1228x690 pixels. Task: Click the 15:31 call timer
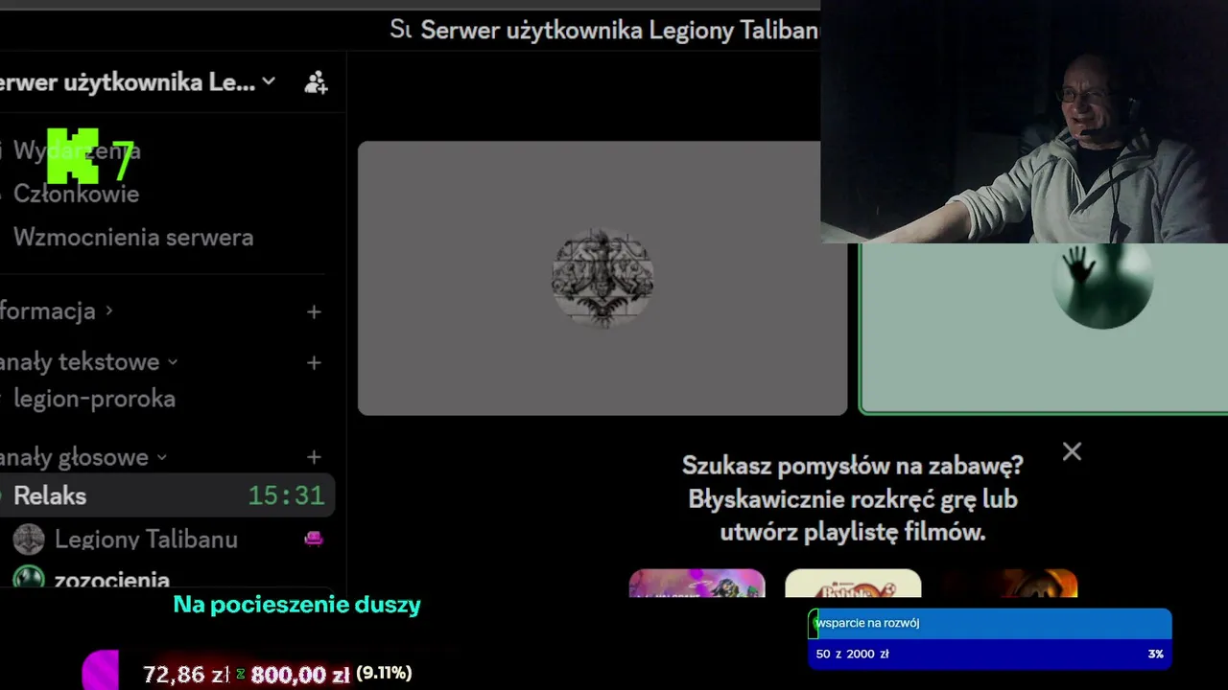point(286,495)
